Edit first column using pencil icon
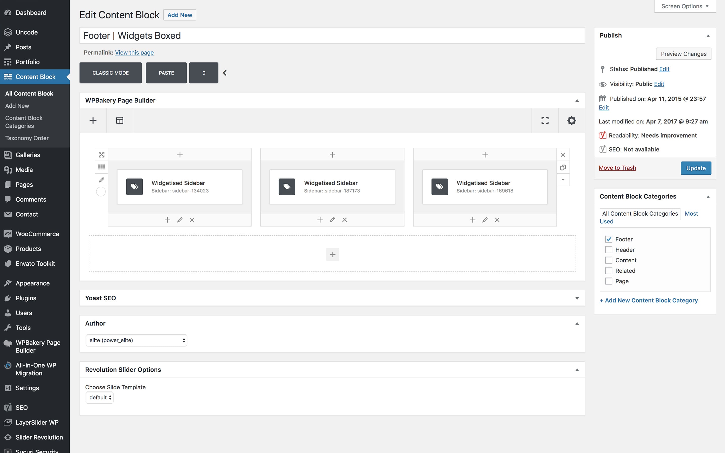Screen dimensions: 725x453 pyautogui.click(x=179, y=220)
